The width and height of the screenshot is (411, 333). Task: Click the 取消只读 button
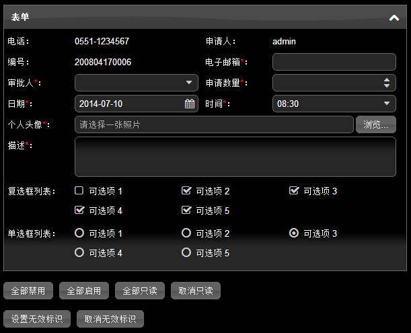[x=196, y=291]
